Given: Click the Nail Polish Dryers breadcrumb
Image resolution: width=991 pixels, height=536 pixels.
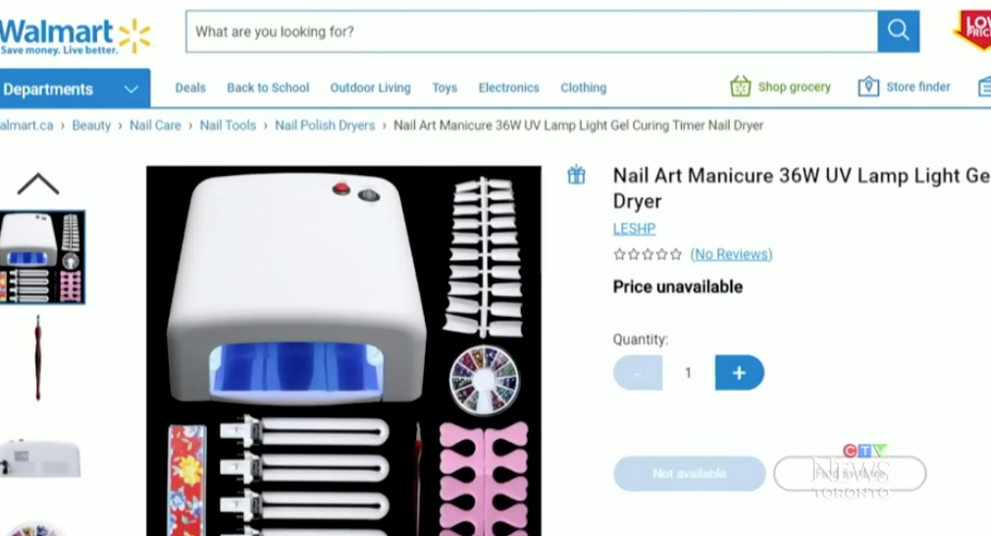Looking at the screenshot, I should click(x=325, y=125).
